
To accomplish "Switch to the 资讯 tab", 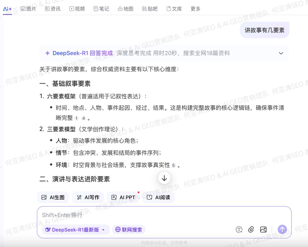I will [x=53, y=9].
